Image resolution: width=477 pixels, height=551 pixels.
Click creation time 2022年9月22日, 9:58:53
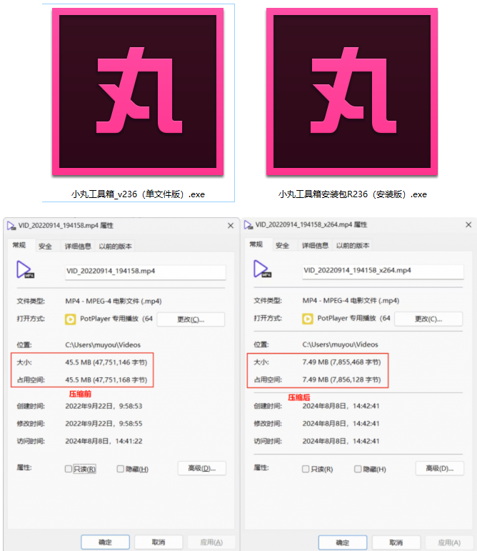click(104, 406)
